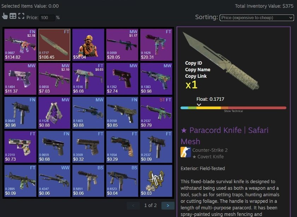The height and width of the screenshot is (217, 297).
Task: Click Show Technical under float bar
Action: [x=233, y=111]
